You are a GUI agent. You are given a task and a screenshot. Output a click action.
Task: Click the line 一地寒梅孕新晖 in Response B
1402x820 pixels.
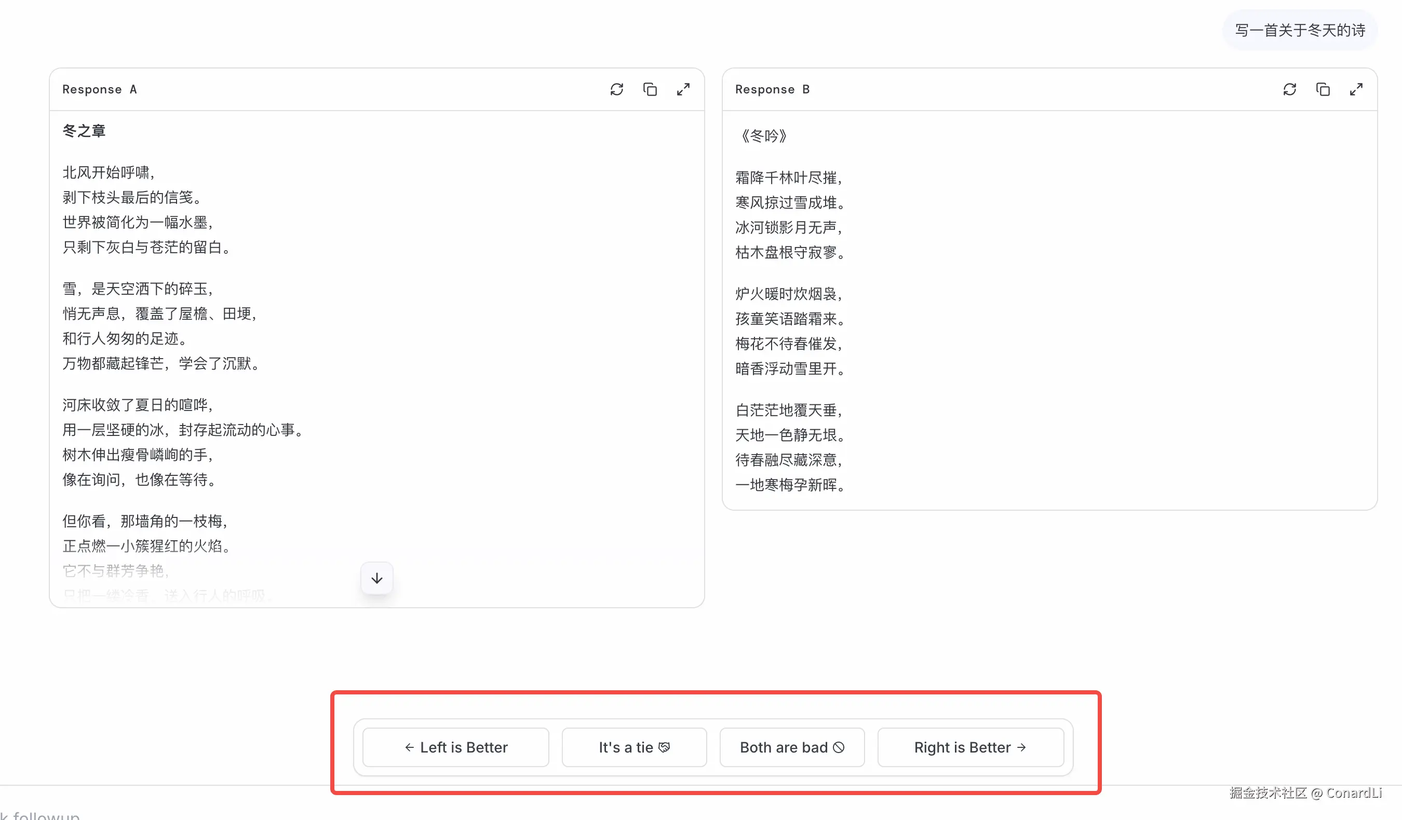789,485
